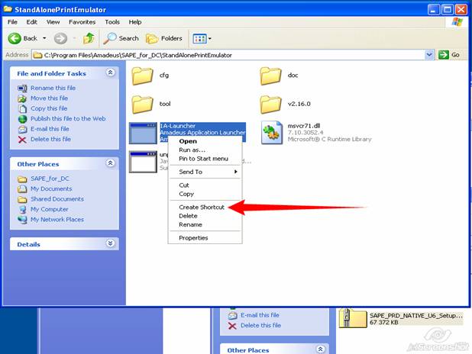The height and width of the screenshot is (354, 472).
Task: Choose Open from the context menu
Action: (x=205, y=141)
